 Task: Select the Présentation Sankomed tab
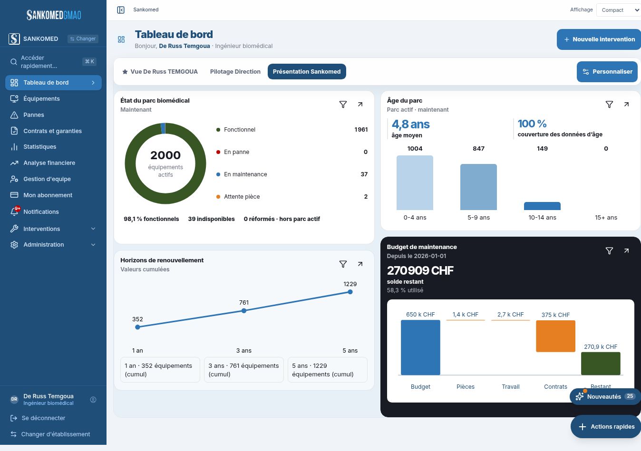tap(307, 72)
